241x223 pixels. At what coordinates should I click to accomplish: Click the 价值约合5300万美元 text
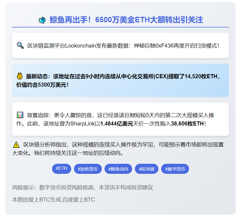click(41, 85)
